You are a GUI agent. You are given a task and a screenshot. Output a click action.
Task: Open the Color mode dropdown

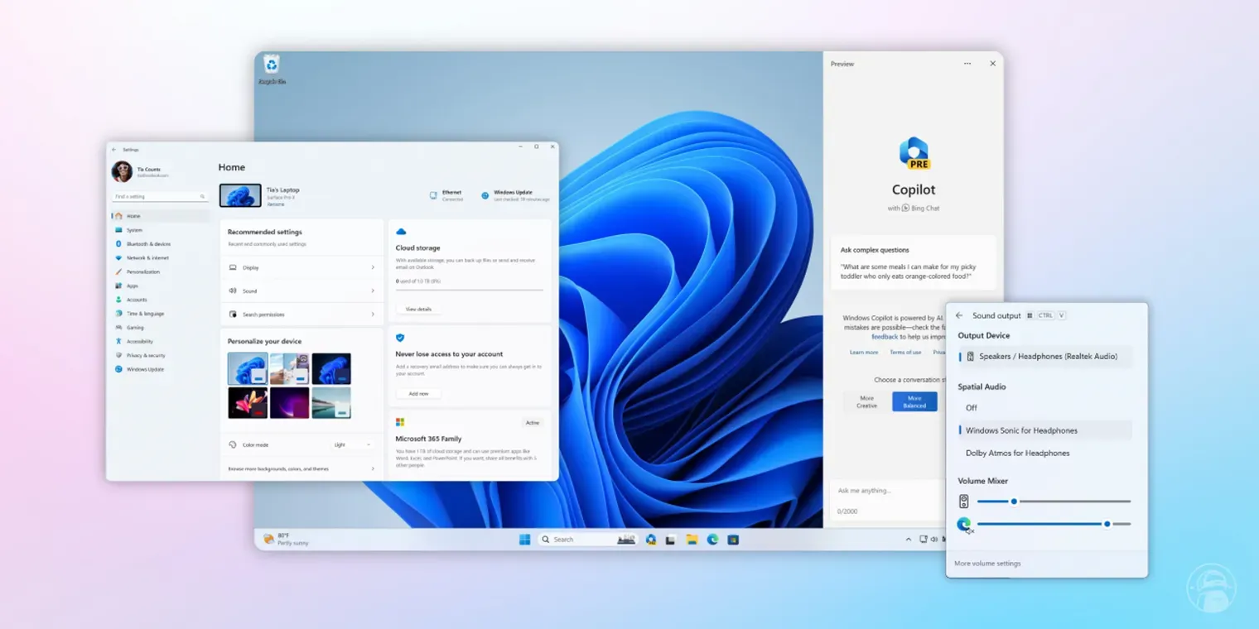coord(352,445)
